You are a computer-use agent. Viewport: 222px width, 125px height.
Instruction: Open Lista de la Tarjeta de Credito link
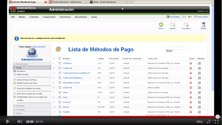pos(30,94)
